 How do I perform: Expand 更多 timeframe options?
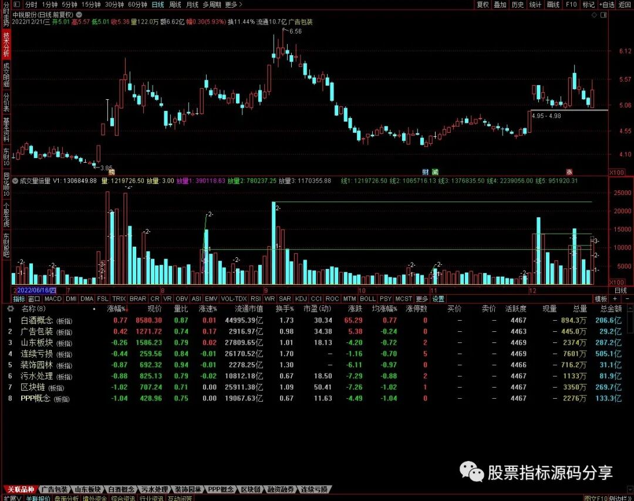234,5
